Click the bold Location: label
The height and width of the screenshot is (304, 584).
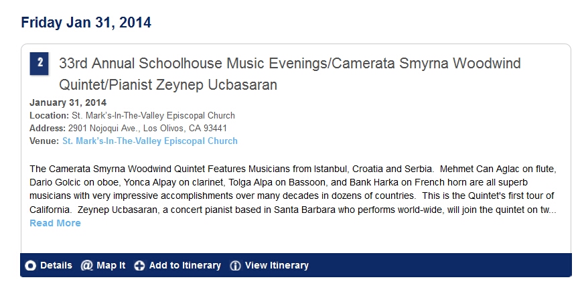click(x=50, y=115)
